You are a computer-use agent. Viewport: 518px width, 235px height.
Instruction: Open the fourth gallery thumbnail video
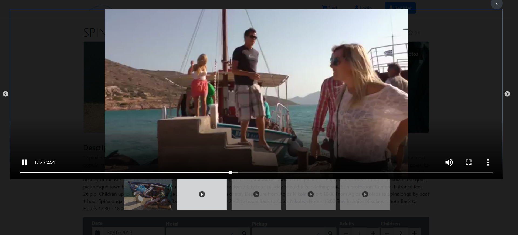311,194
